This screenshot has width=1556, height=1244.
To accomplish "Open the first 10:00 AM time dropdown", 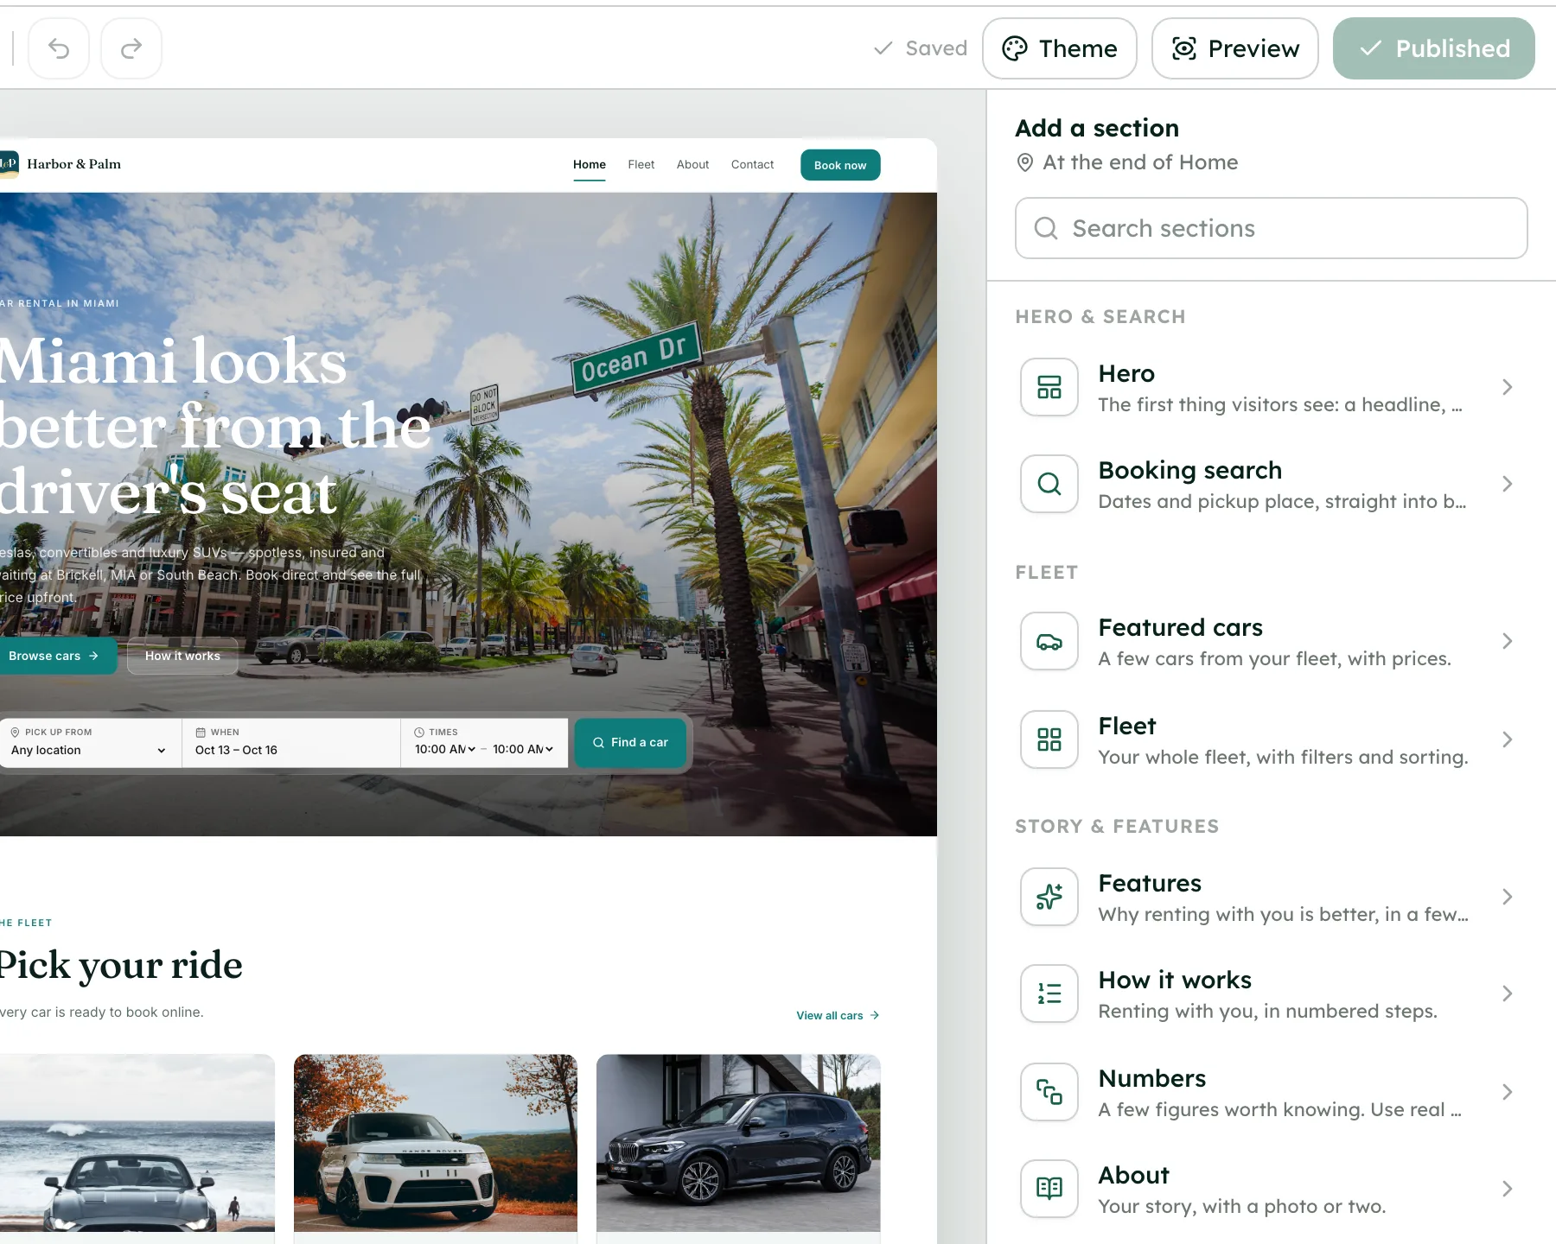I will (x=445, y=749).
